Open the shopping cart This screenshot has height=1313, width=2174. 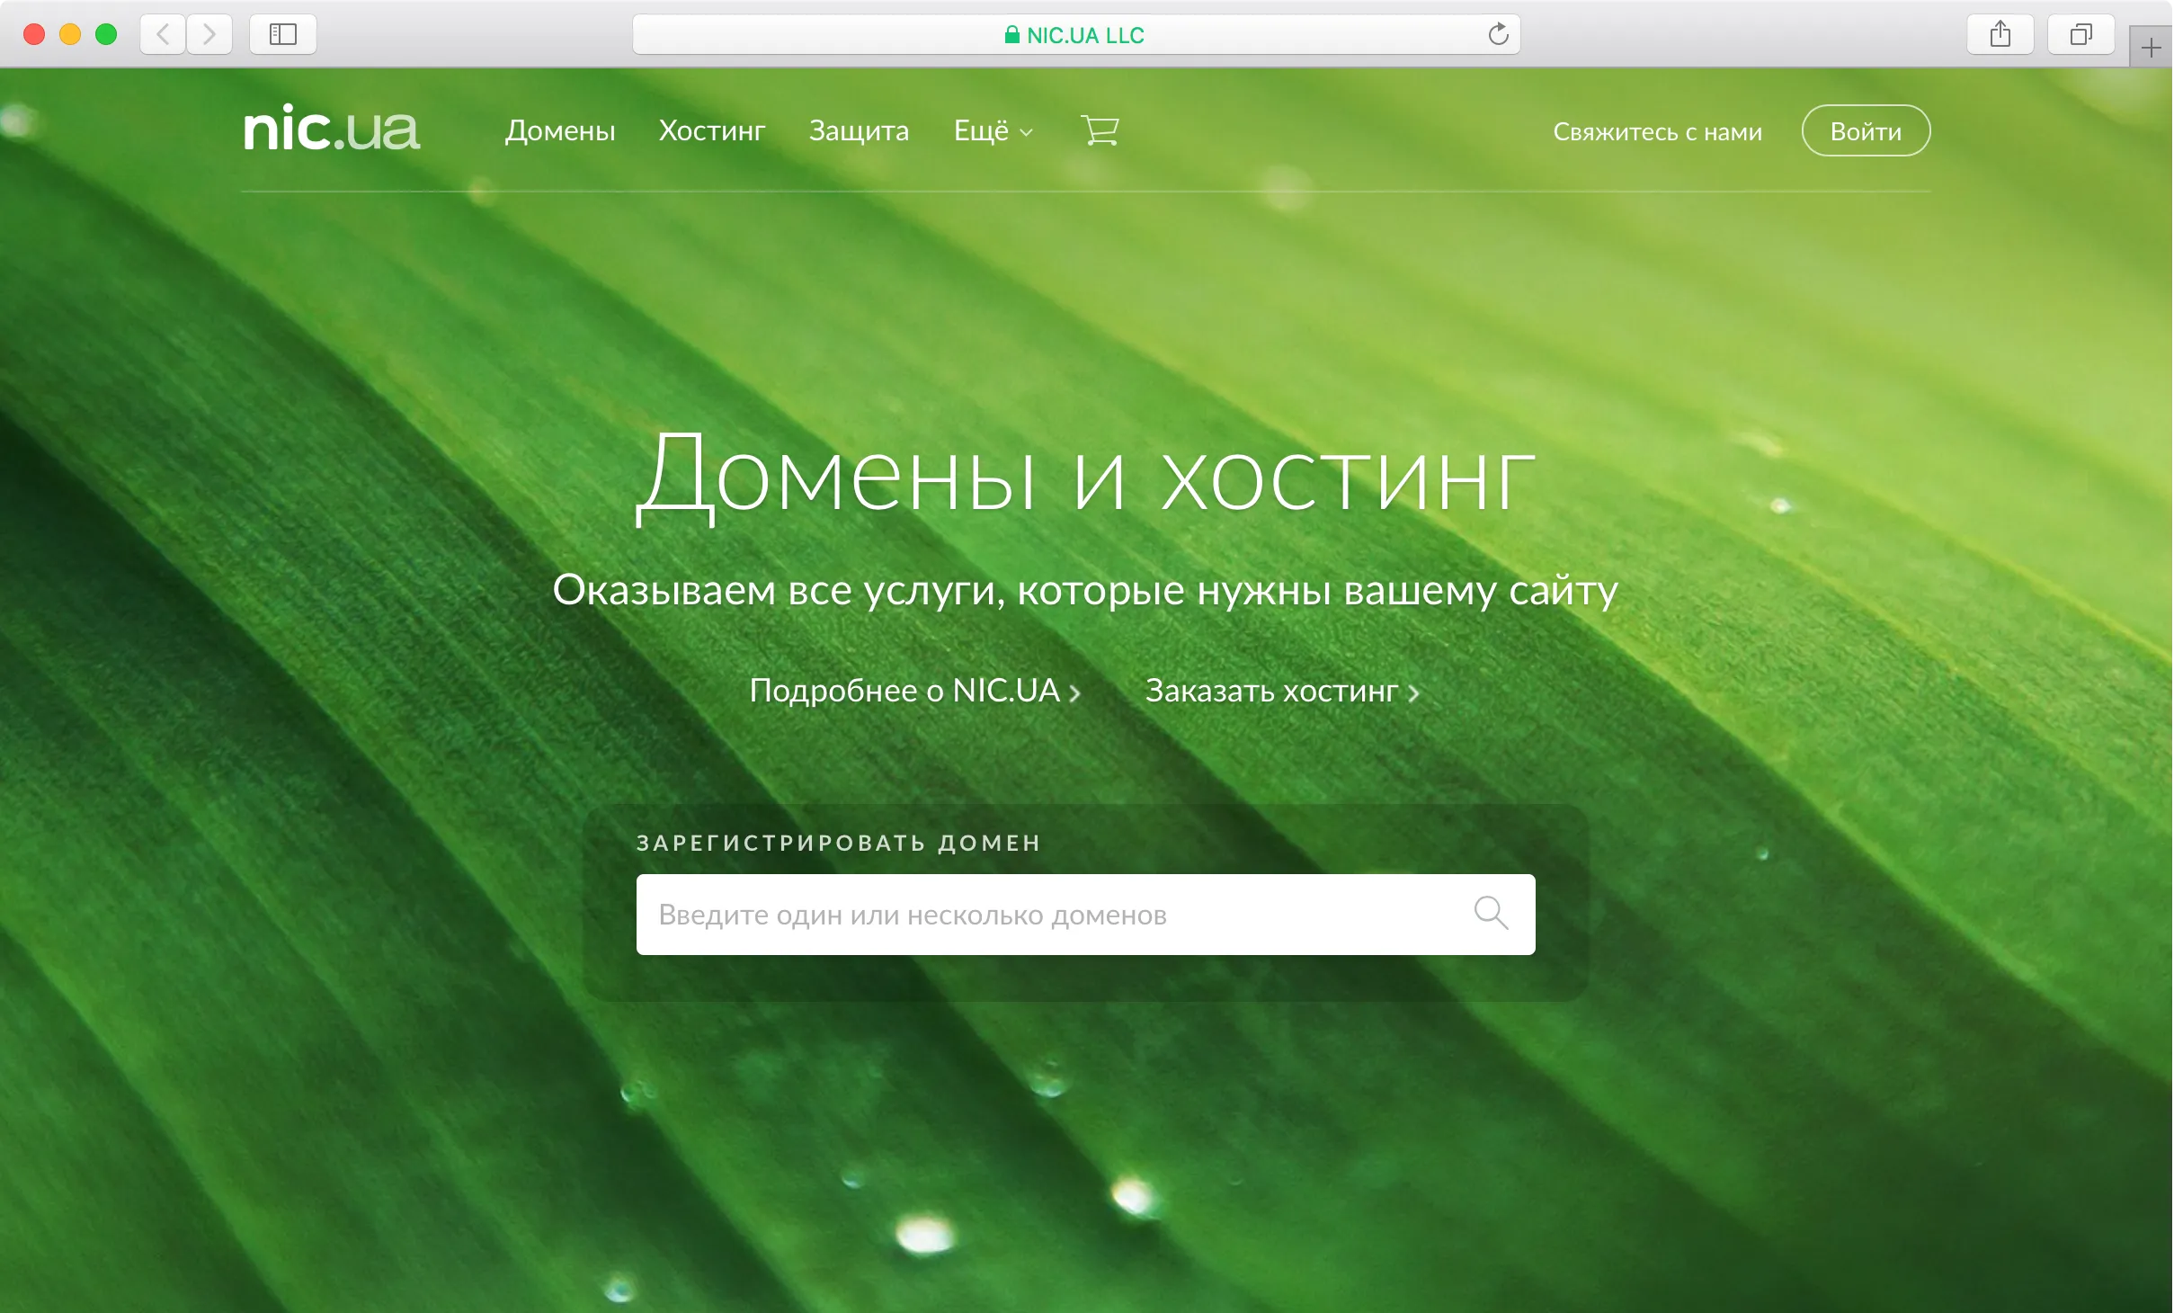point(1100,131)
